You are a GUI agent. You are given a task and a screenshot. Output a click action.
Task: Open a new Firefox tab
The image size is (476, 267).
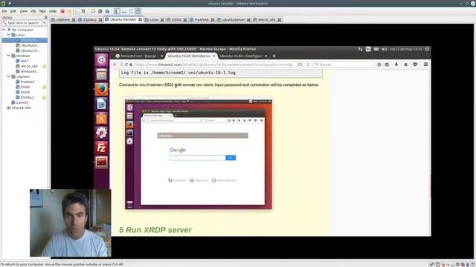click(x=274, y=56)
